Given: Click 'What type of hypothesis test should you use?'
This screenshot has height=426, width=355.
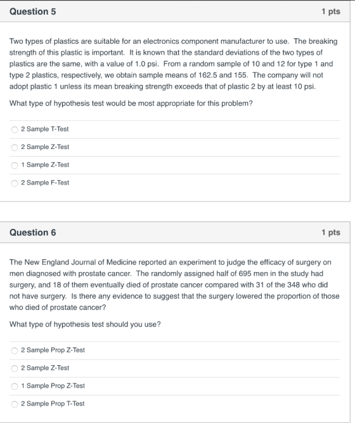Looking at the screenshot, I should coord(85,325).
